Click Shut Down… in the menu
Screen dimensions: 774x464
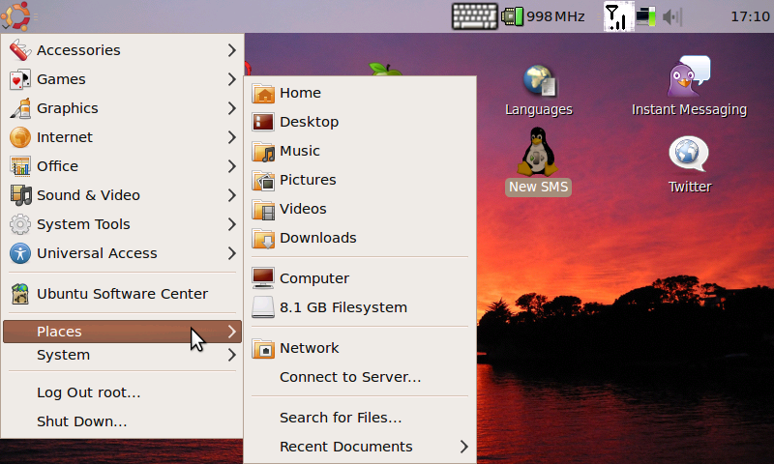click(x=82, y=421)
